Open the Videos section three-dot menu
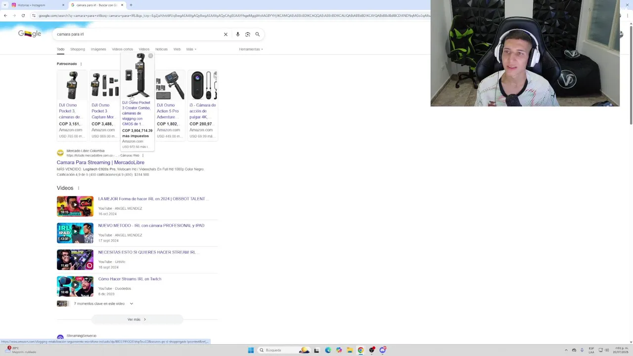Screen dimensions: 633x356 pyautogui.click(x=78, y=188)
